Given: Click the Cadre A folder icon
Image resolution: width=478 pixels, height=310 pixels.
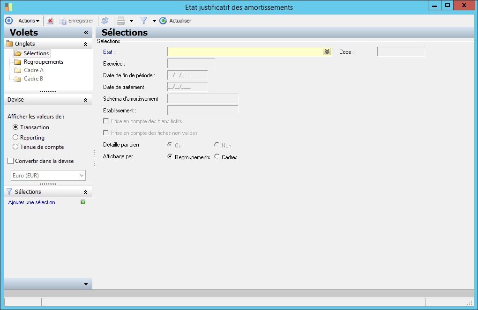Looking at the screenshot, I should [18, 70].
